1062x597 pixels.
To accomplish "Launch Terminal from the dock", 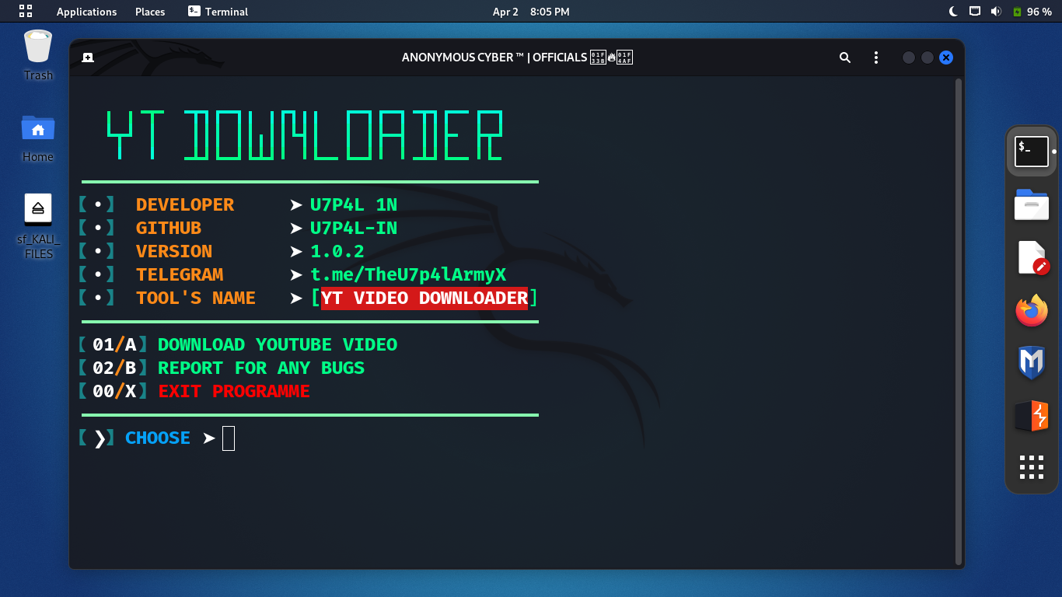I will [x=1032, y=151].
